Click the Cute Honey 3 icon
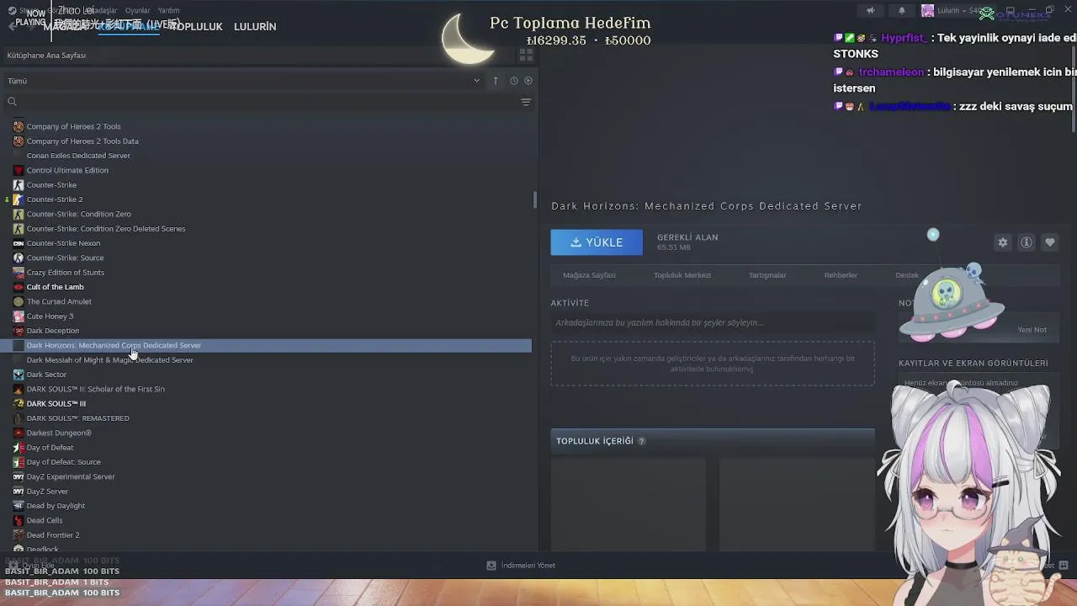The width and height of the screenshot is (1077, 606). click(19, 316)
